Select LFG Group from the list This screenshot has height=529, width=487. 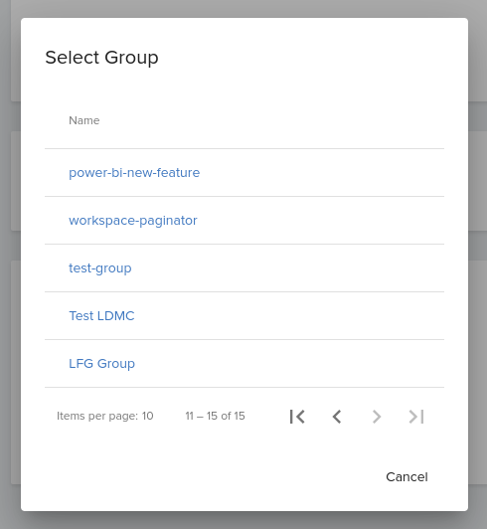coord(101,364)
